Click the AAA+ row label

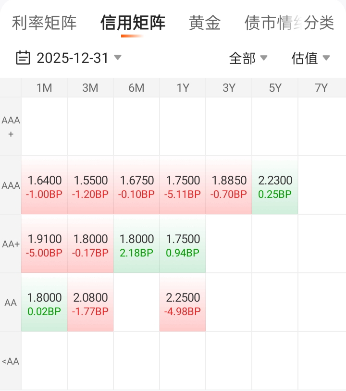[x=11, y=127]
